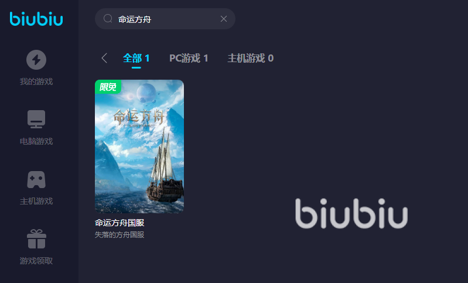Click the biubiu logo at top-left
The height and width of the screenshot is (283, 468).
click(36, 19)
